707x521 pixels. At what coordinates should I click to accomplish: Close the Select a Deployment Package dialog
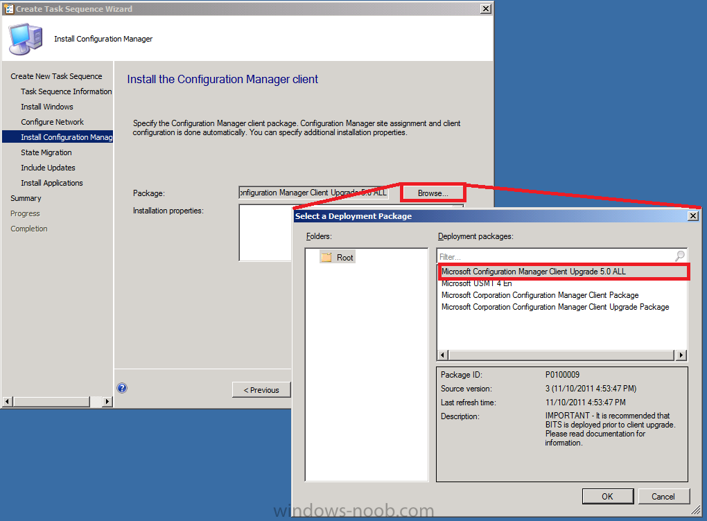tap(693, 216)
